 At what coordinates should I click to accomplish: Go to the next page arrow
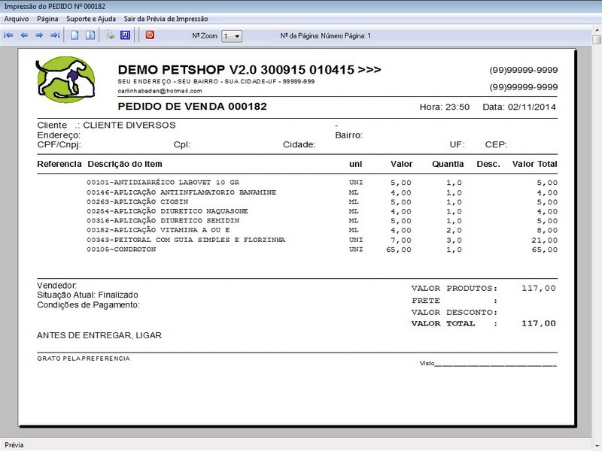pos(39,35)
